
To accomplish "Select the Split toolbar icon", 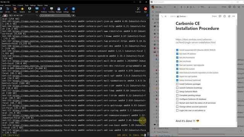I will click(x=37, y=10).
